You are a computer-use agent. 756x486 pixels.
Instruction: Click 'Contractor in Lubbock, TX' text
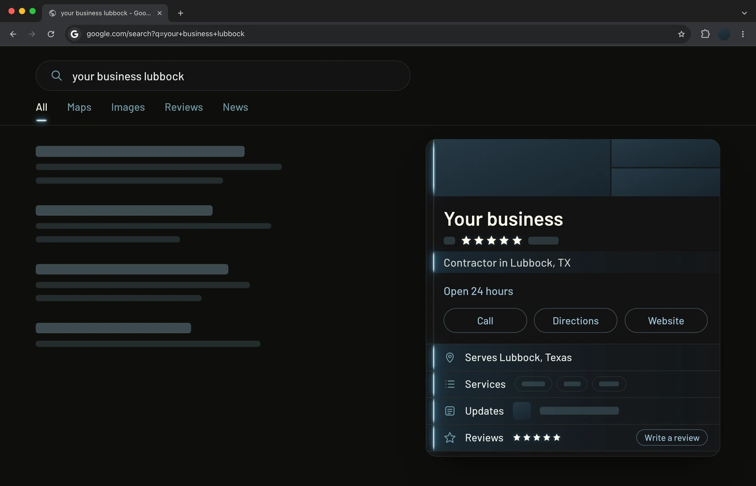(x=507, y=263)
